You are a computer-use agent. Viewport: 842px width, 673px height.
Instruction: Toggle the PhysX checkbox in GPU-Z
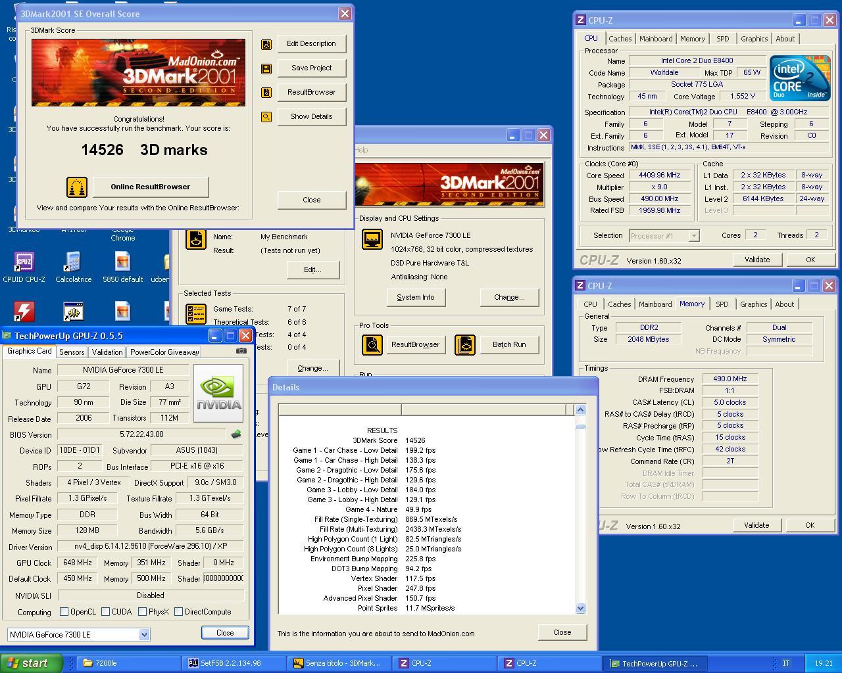tap(142, 612)
